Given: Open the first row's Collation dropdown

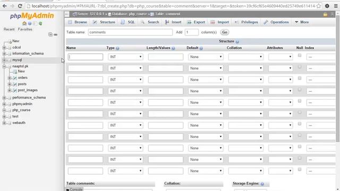Looking at the screenshot, I should pyautogui.click(x=246, y=57).
